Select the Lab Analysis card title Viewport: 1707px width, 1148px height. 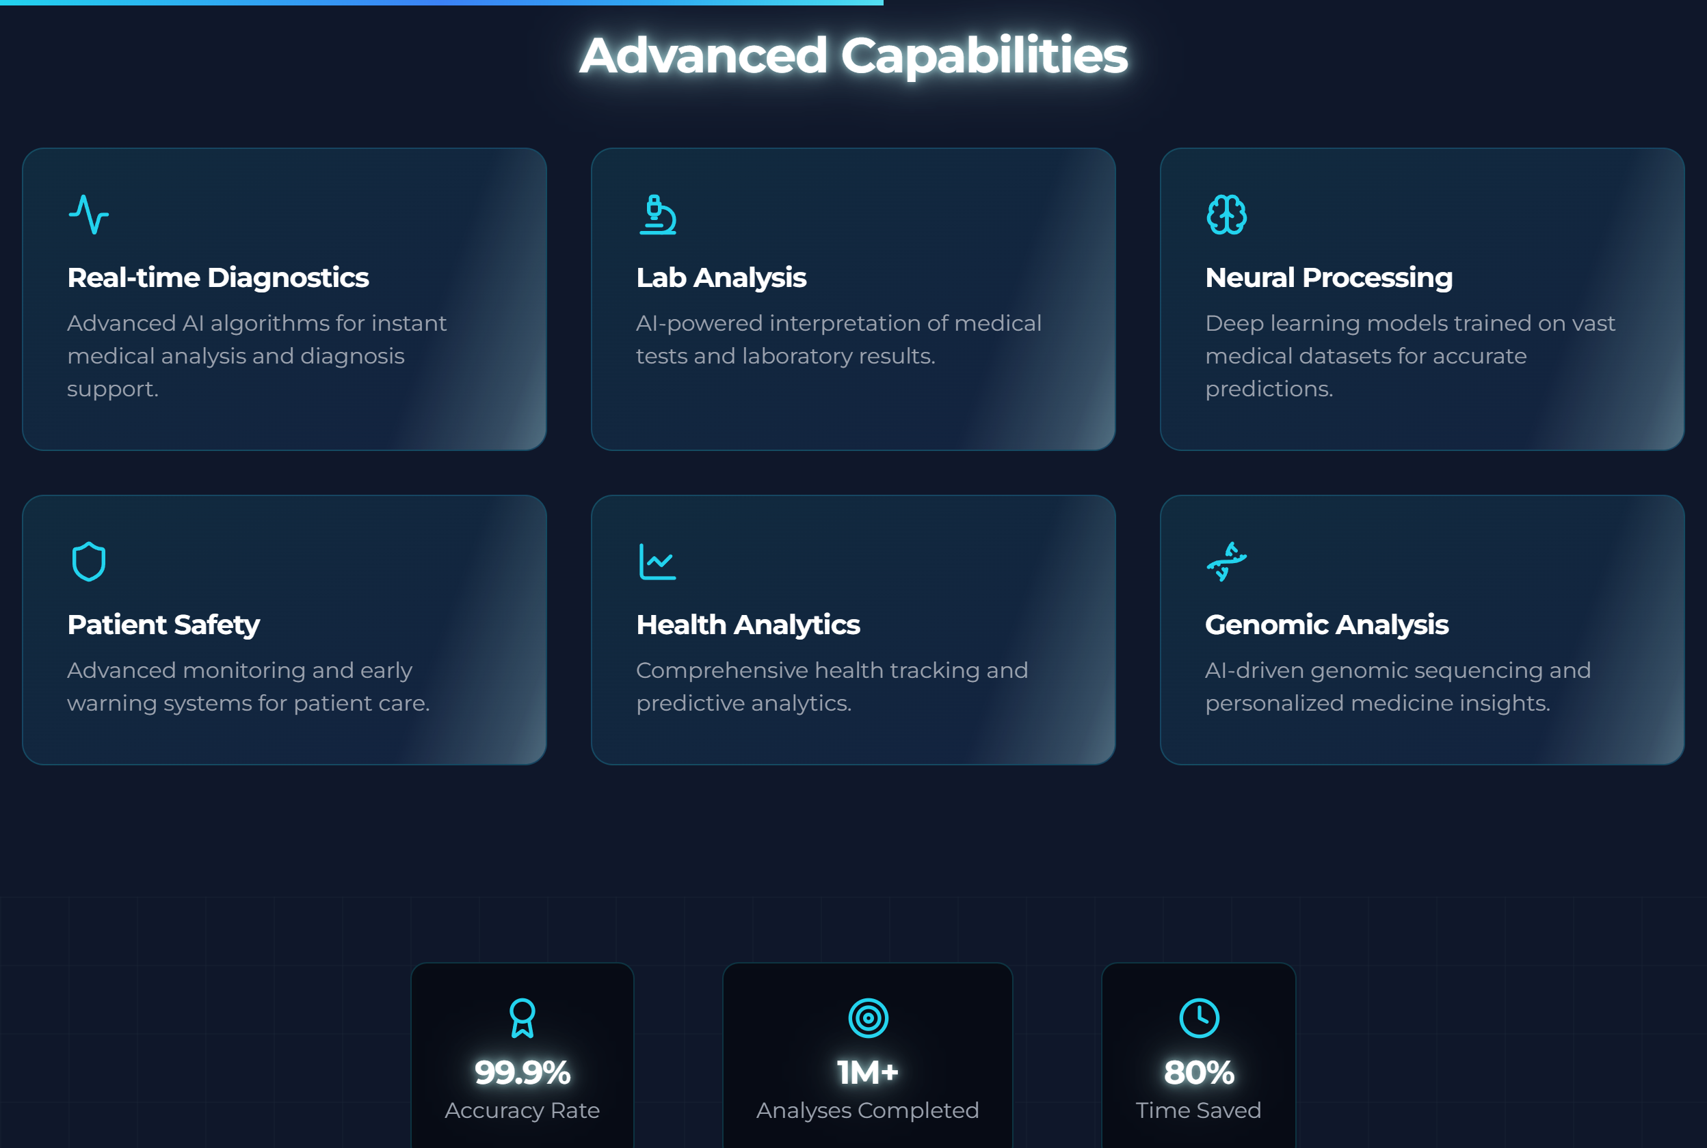(721, 277)
